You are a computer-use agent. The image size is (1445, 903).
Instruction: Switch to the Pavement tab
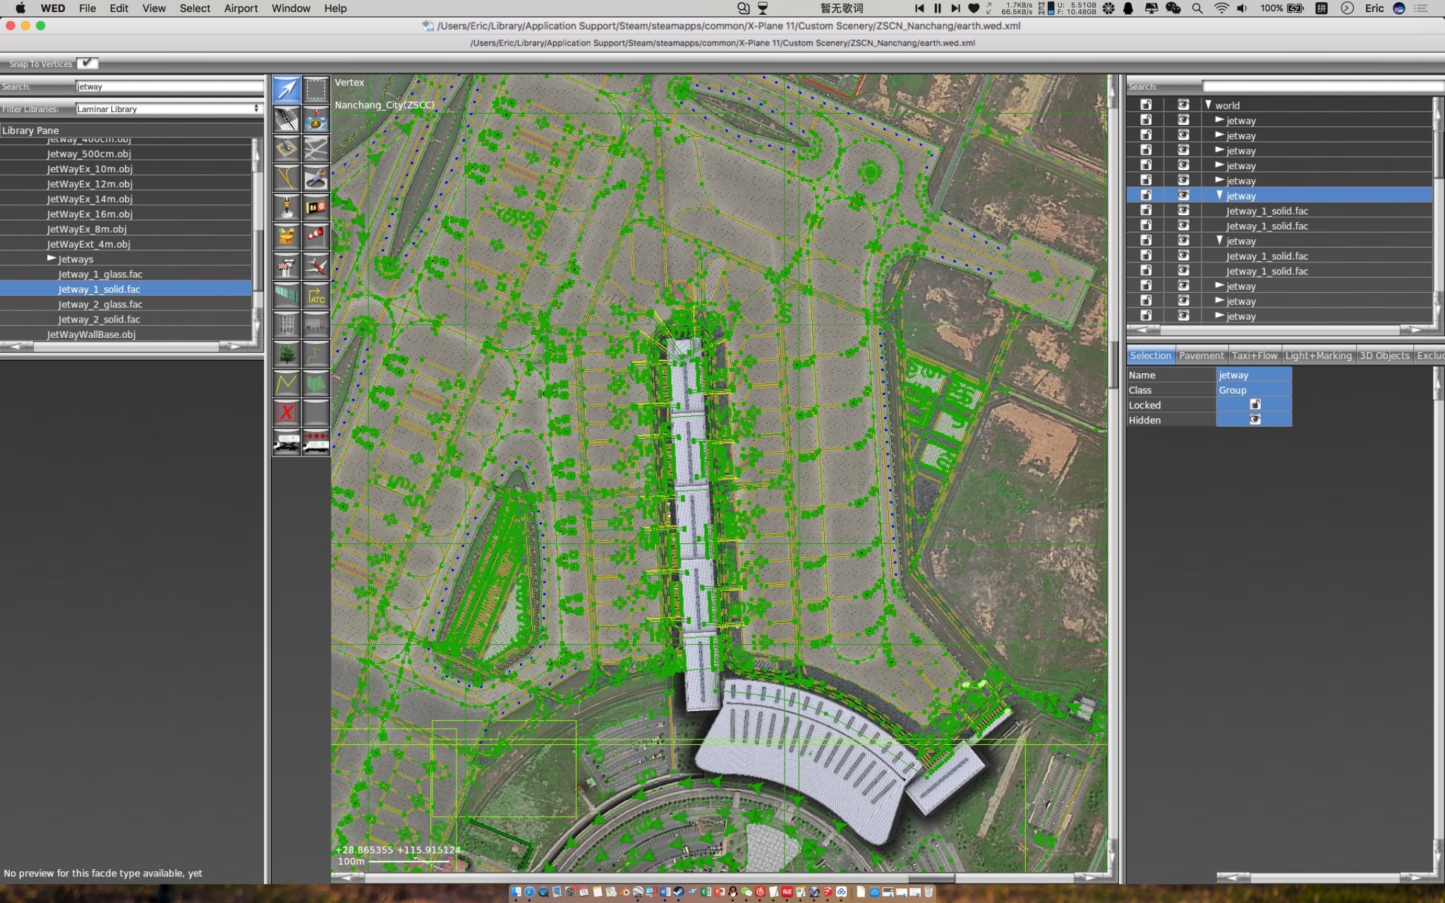click(x=1201, y=356)
